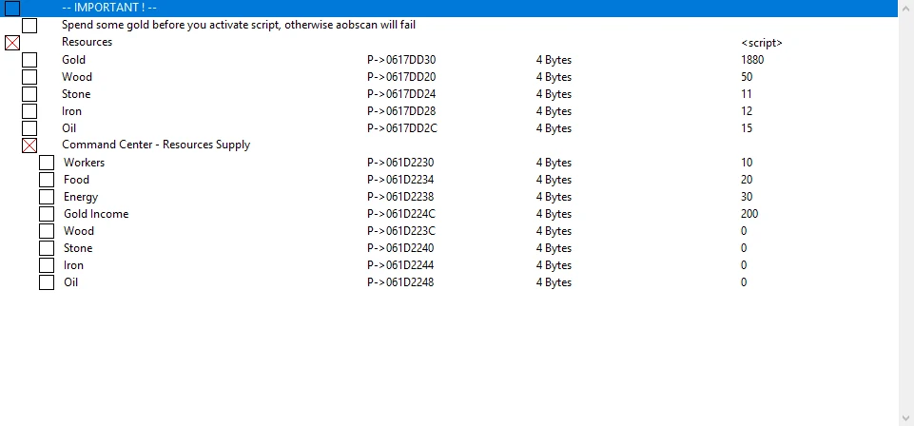The height and width of the screenshot is (426, 914).
Task: Select the Command Center - Resources Supply label
Action: (x=156, y=145)
